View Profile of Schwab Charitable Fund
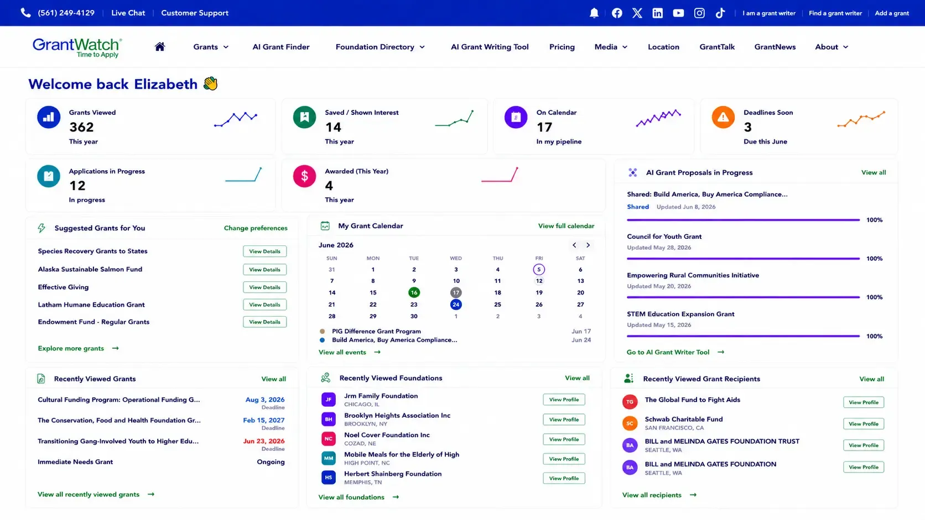Screen dimensions: 925x520 (x=864, y=424)
